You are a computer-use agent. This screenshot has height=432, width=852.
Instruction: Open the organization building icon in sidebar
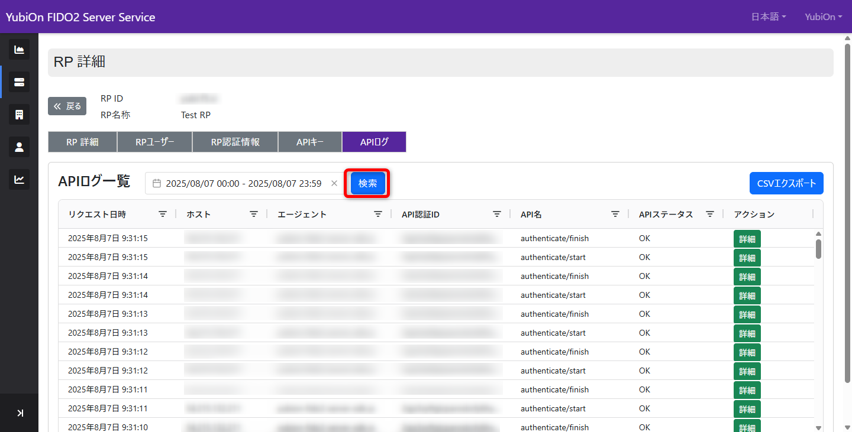[x=19, y=115]
